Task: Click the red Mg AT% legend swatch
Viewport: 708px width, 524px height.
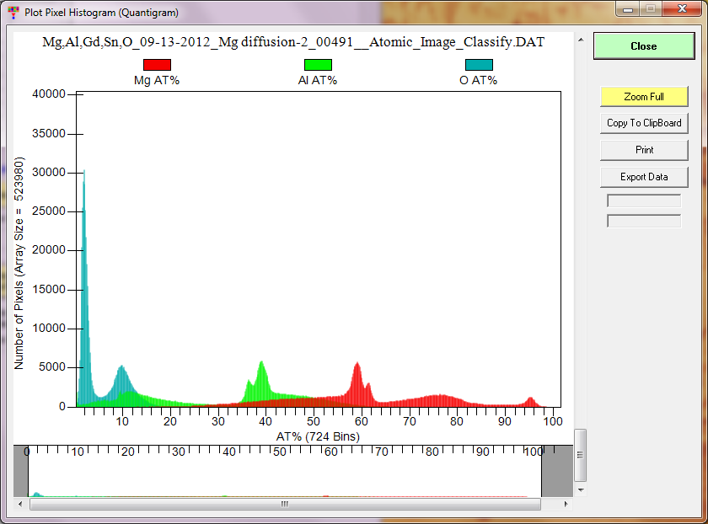Action: [x=157, y=65]
